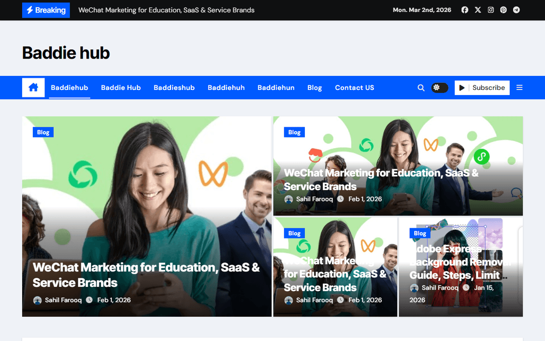Screen dimensions: 545x341
Task: Open the Telegram social icon
Action: click(517, 10)
